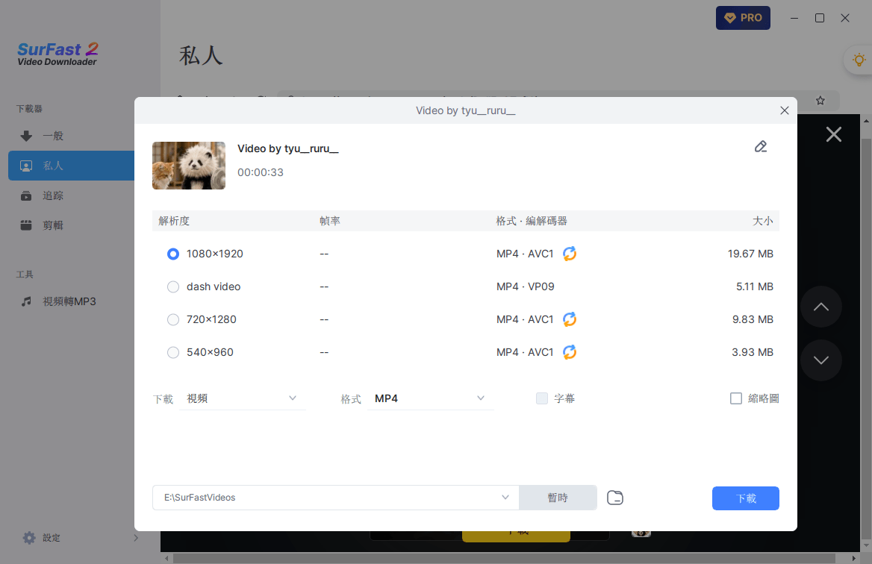This screenshot has width=872, height=564.
Task: Click the 格式 · 編解碼器 column header
Action: [532, 221]
